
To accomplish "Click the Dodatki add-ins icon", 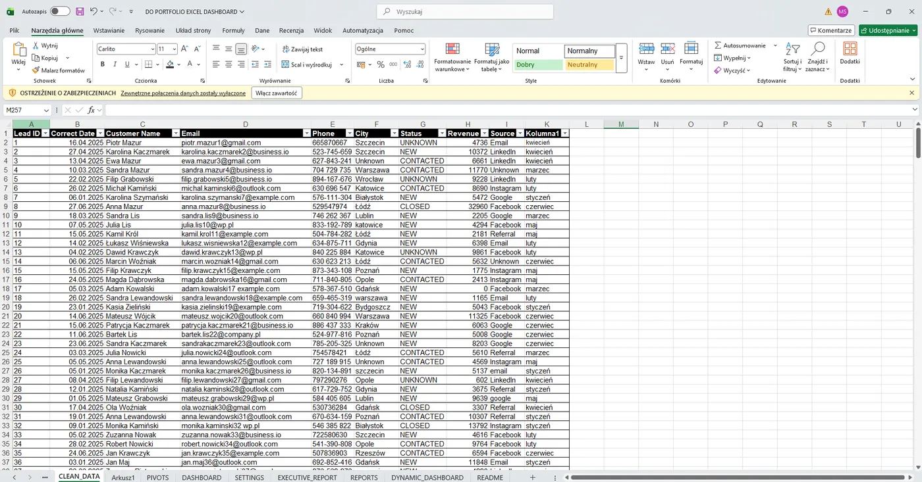I will tap(850, 49).
